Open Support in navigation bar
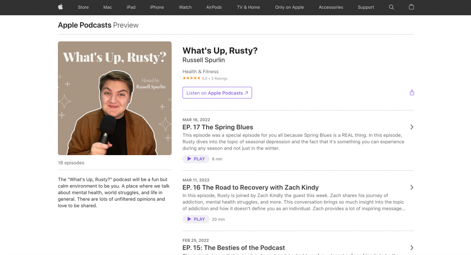Screen dimensions: 471x255 coord(366,7)
